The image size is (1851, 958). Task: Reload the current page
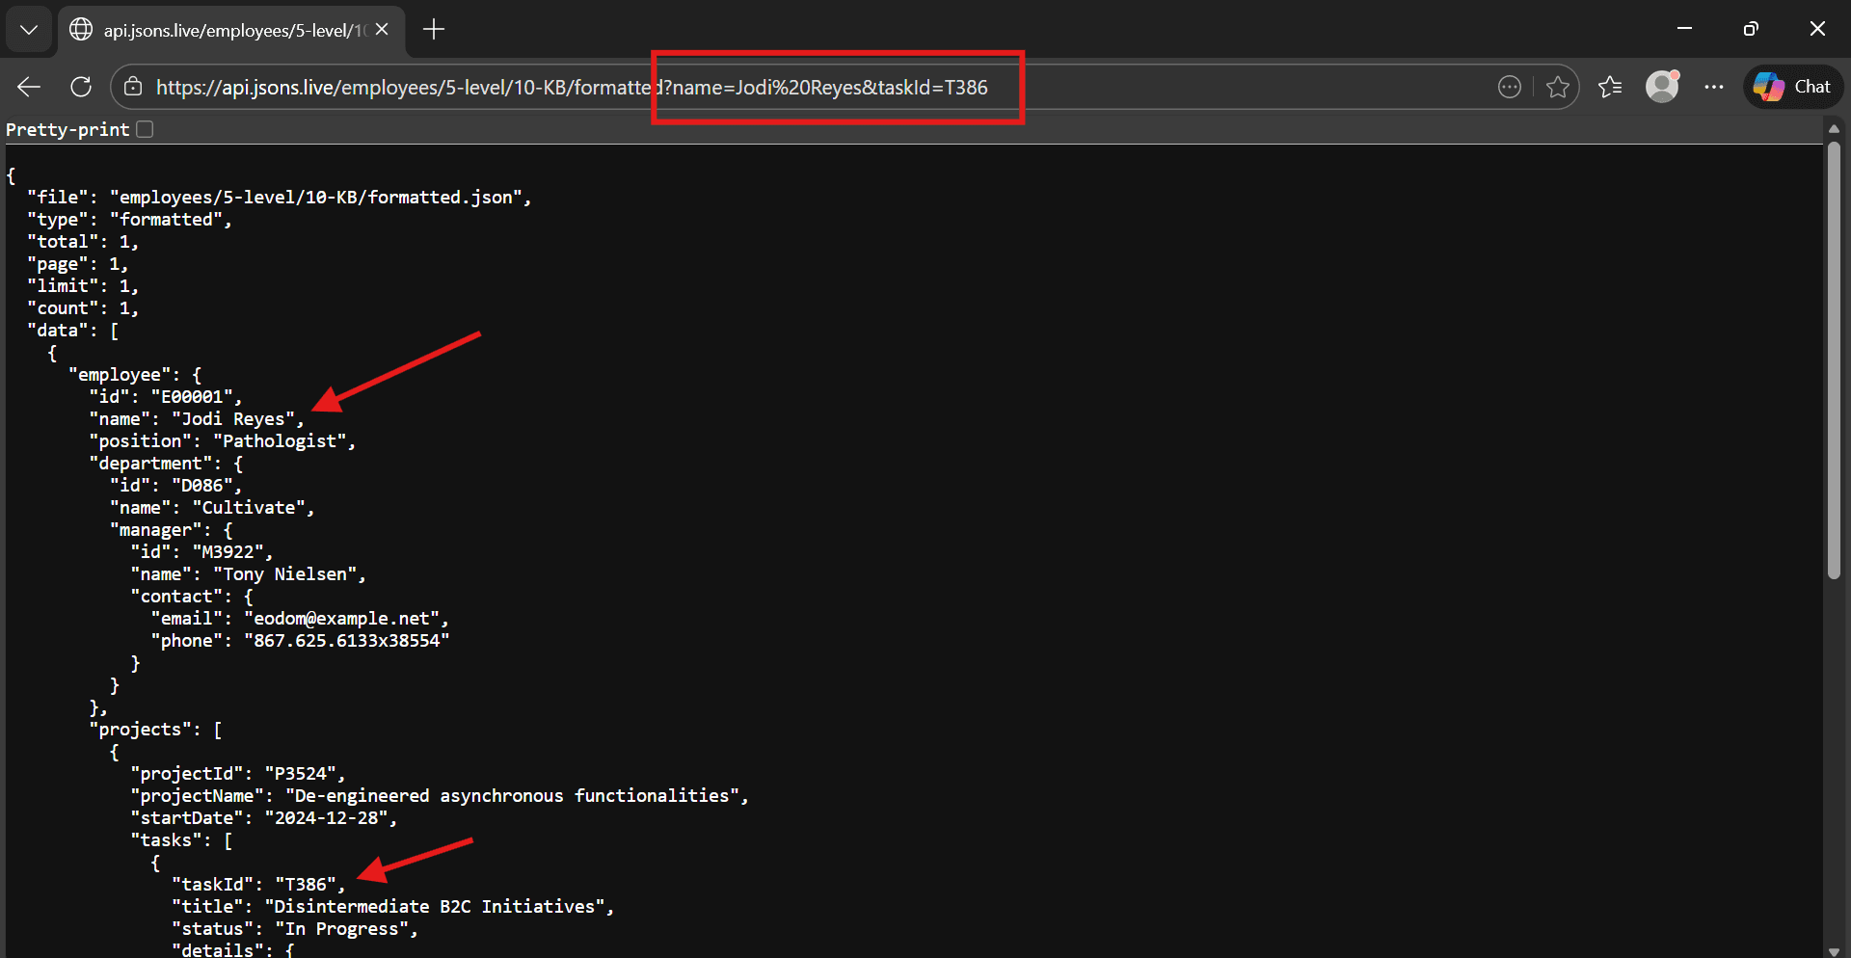(81, 87)
